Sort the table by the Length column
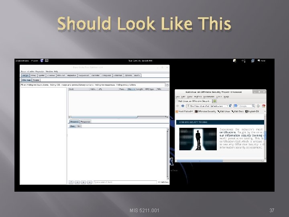Image resolution: width=289 pixels, height=217 pixels. click(x=140, y=89)
